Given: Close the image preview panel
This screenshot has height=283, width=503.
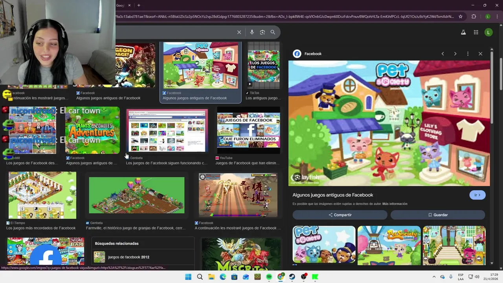Looking at the screenshot, I should click(480, 54).
